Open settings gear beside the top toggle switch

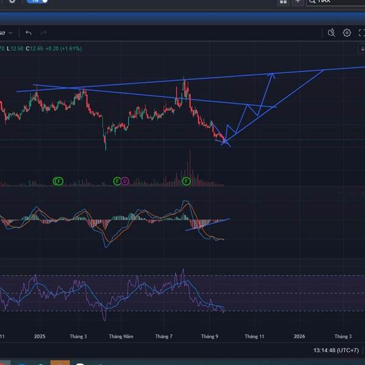coord(12,2)
